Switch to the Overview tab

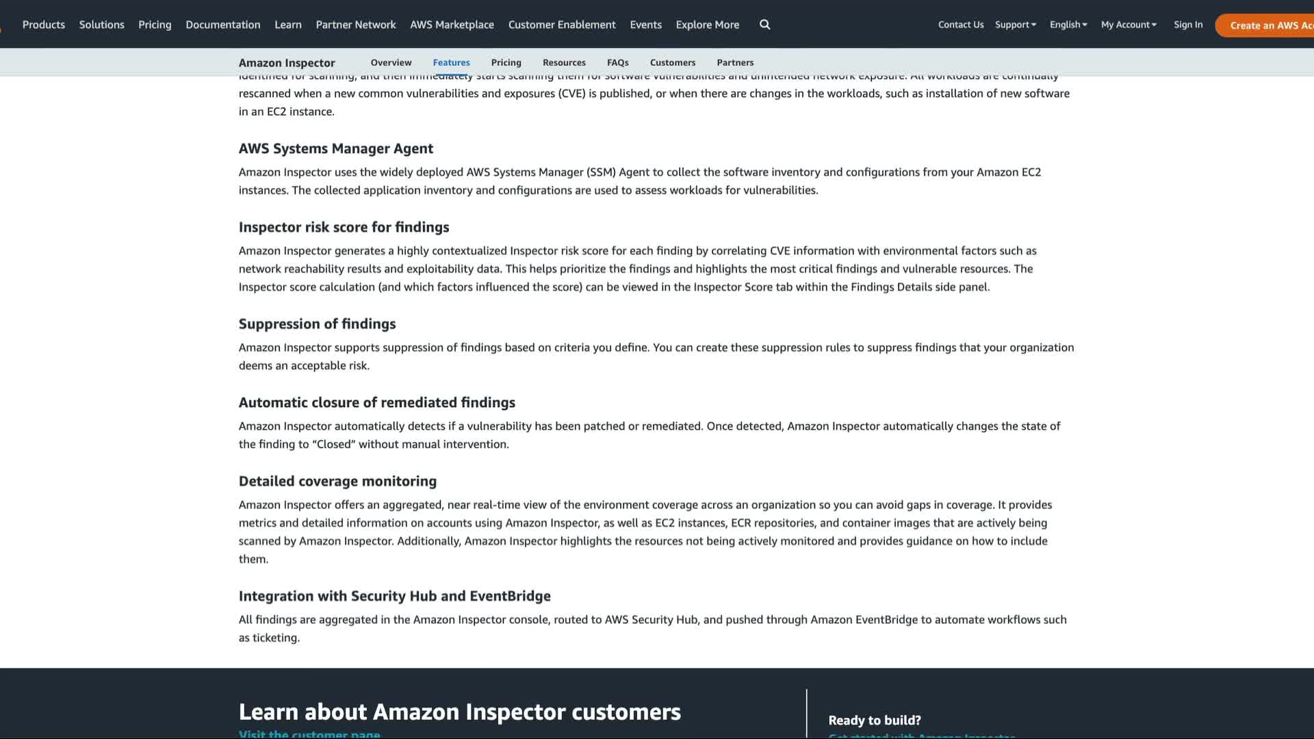tap(391, 62)
